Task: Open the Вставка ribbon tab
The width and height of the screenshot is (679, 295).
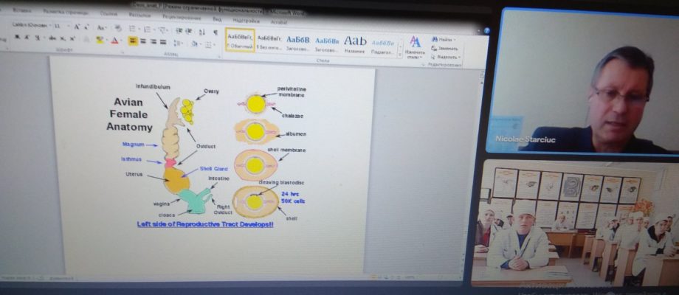Action: tap(22, 10)
